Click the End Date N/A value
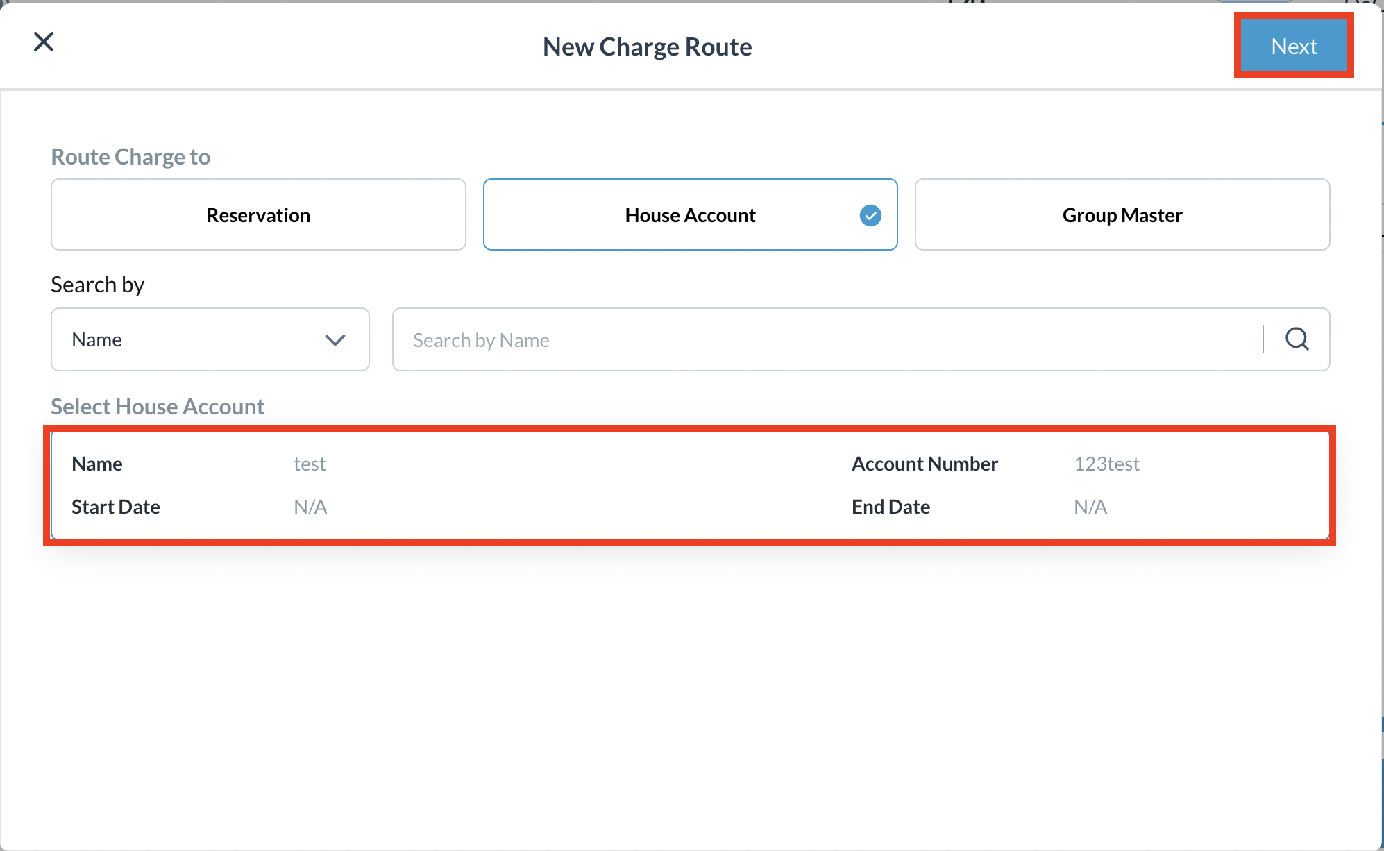The image size is (1384, 851). (1090, 507)
